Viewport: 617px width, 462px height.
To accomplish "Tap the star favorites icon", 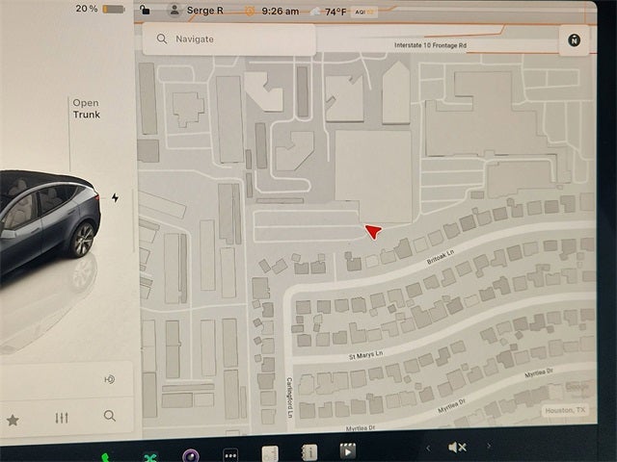I will [13, 420].
